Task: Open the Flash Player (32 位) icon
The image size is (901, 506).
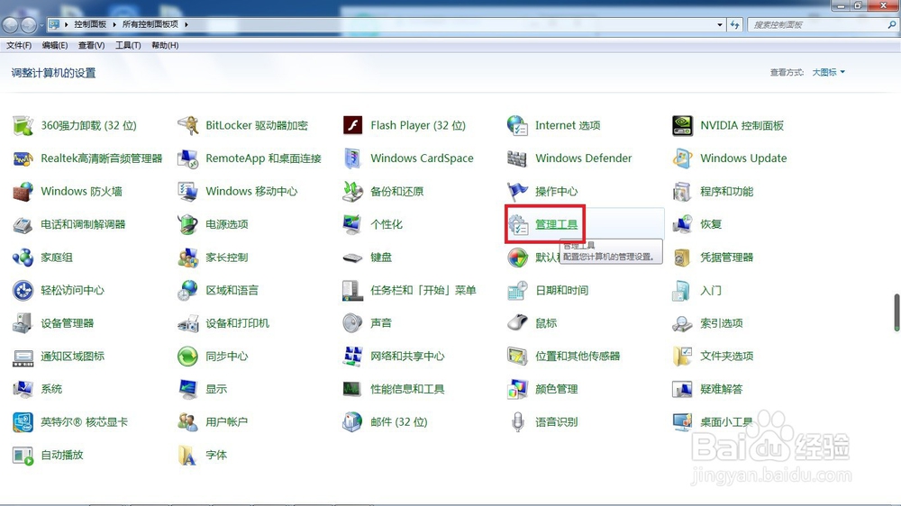Action: [353, 125]
